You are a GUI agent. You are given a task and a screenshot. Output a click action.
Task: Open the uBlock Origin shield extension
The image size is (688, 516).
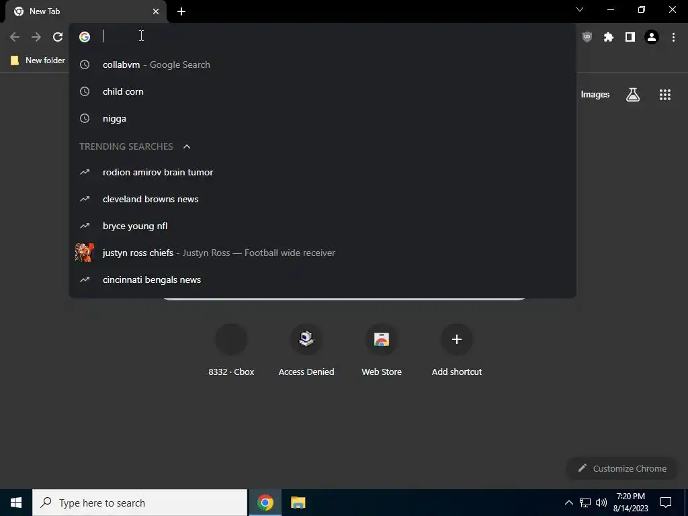click(x=587, y=37)
